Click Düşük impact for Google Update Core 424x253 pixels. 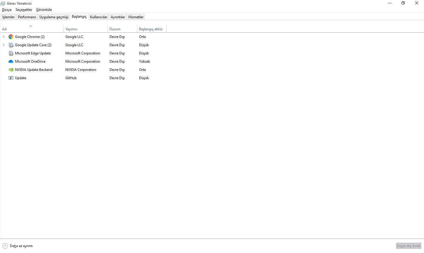(144, 45)
